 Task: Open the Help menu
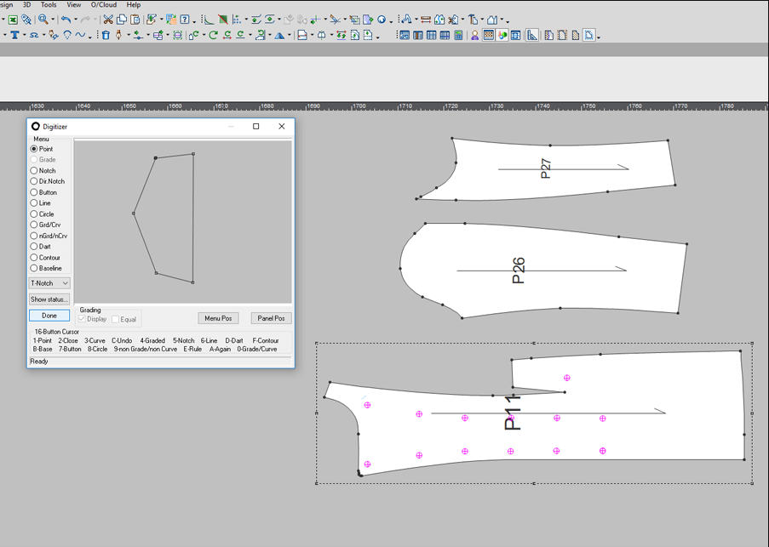coord(133,5)
